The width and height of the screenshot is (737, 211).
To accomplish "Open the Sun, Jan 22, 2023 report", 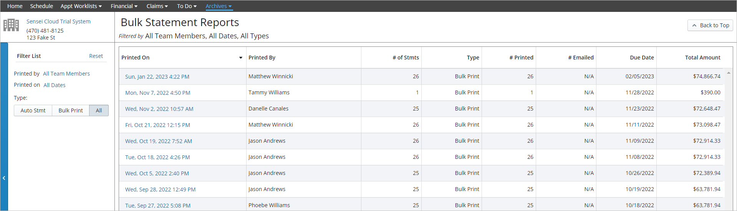I will pos(157,77).
